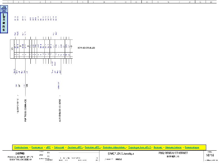Select the PBS2 RESEAU ETHERNET title
The height and width of the screenshot is (164, 219).
tap(173, 153)
